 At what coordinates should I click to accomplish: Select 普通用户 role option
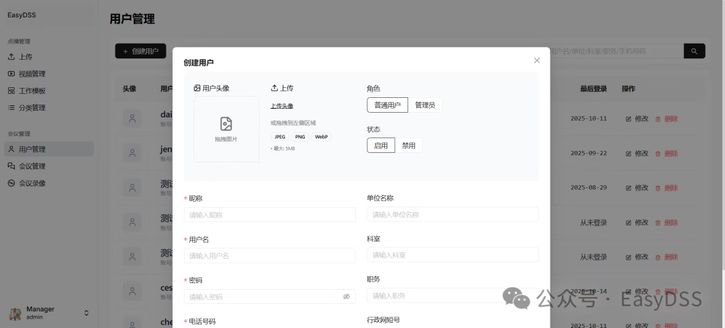387,105
